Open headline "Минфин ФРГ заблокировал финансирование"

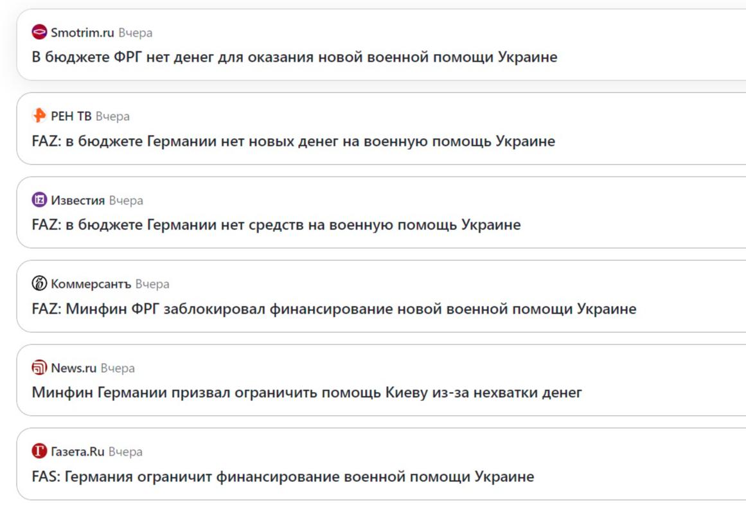pos(334,309)
